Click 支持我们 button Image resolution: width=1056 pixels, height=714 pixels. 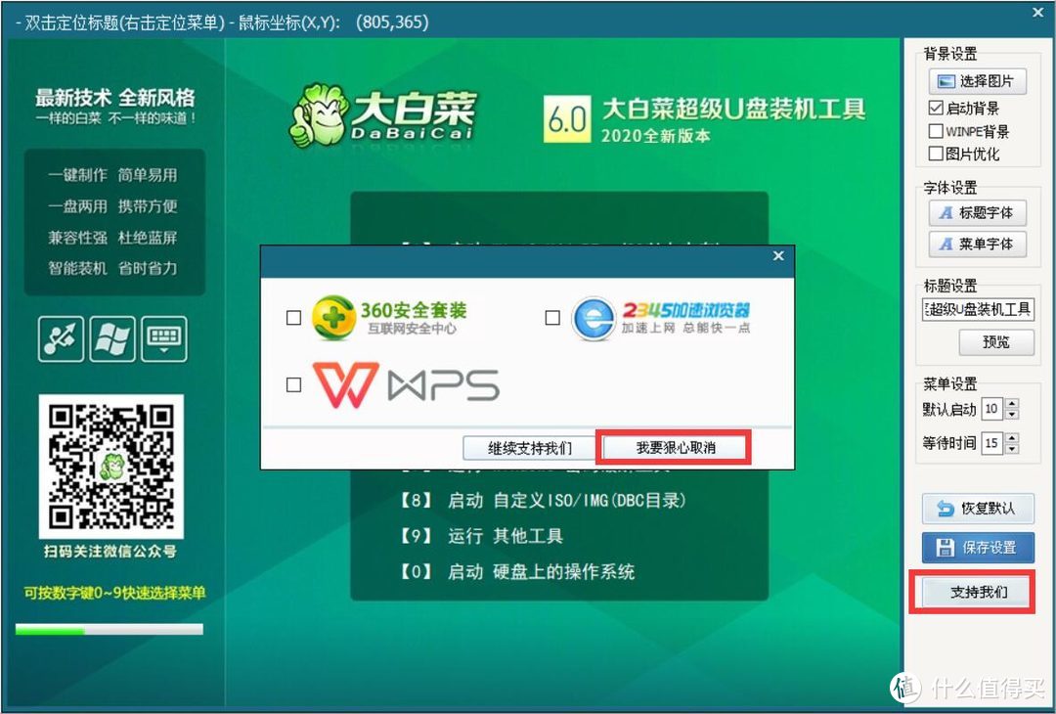[978, 592]
